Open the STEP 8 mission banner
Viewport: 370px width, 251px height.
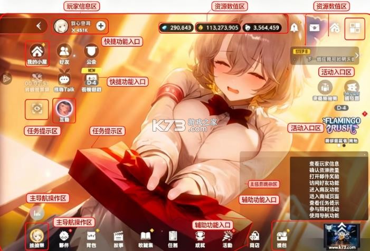tap(325, 56)
